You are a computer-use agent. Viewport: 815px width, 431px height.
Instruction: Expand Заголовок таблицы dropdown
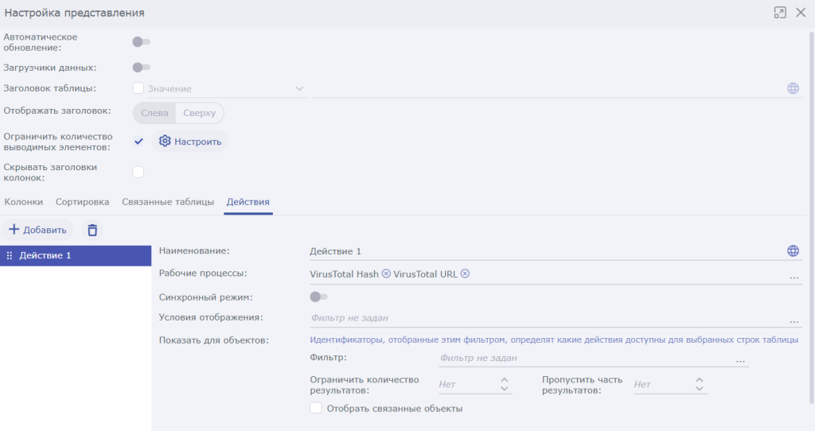pyautogui.click(x=299, y=88)
